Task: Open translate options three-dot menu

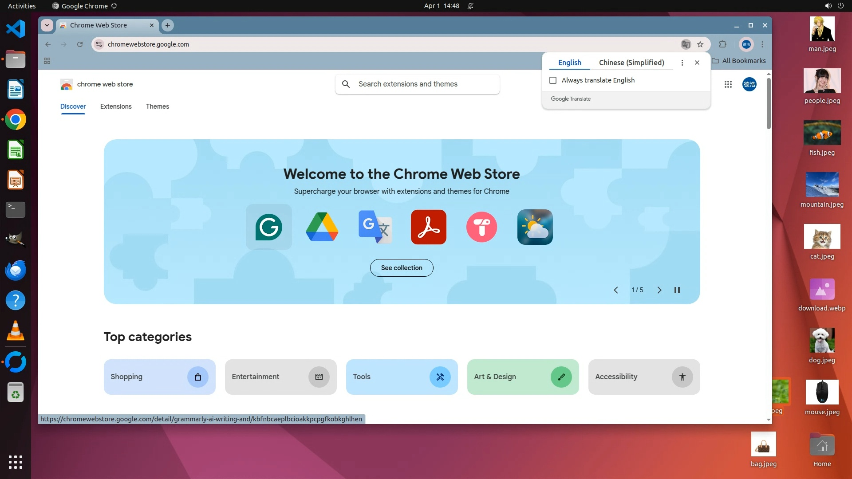Action: (682, 63)
